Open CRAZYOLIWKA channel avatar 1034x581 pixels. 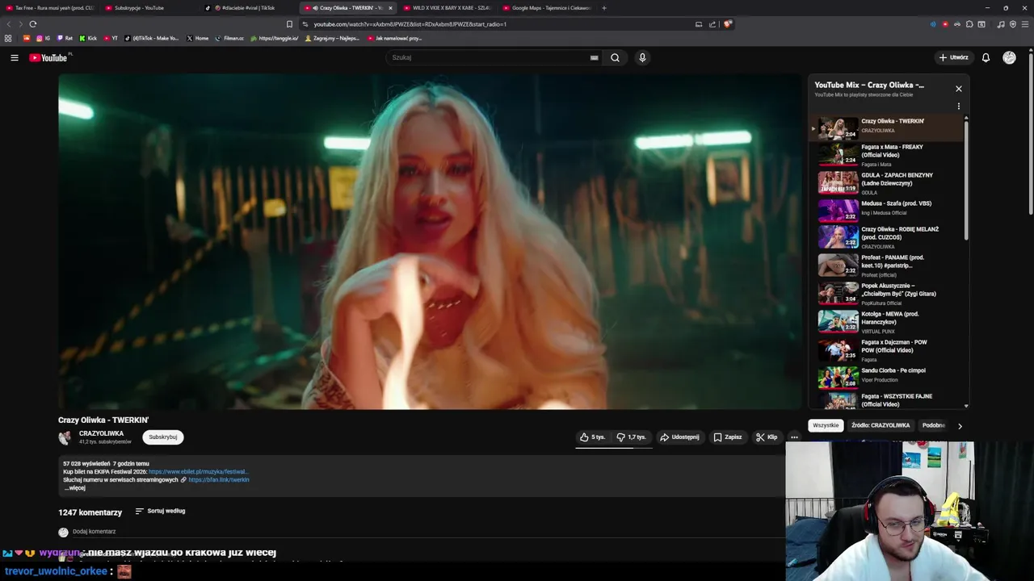65,437
